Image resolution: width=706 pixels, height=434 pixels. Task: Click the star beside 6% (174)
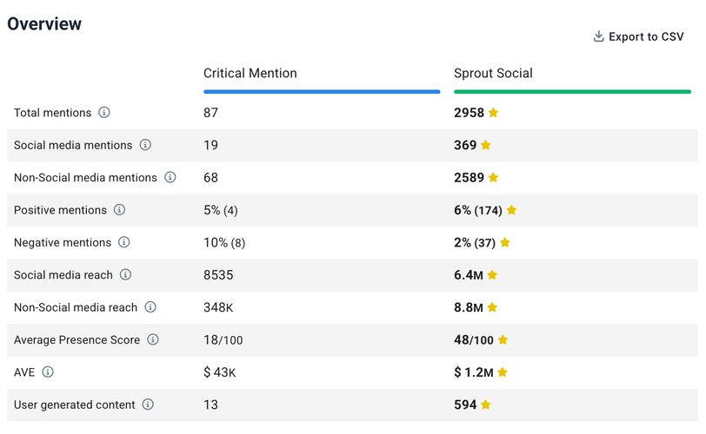pyautogui.click(x=511, y=210)
